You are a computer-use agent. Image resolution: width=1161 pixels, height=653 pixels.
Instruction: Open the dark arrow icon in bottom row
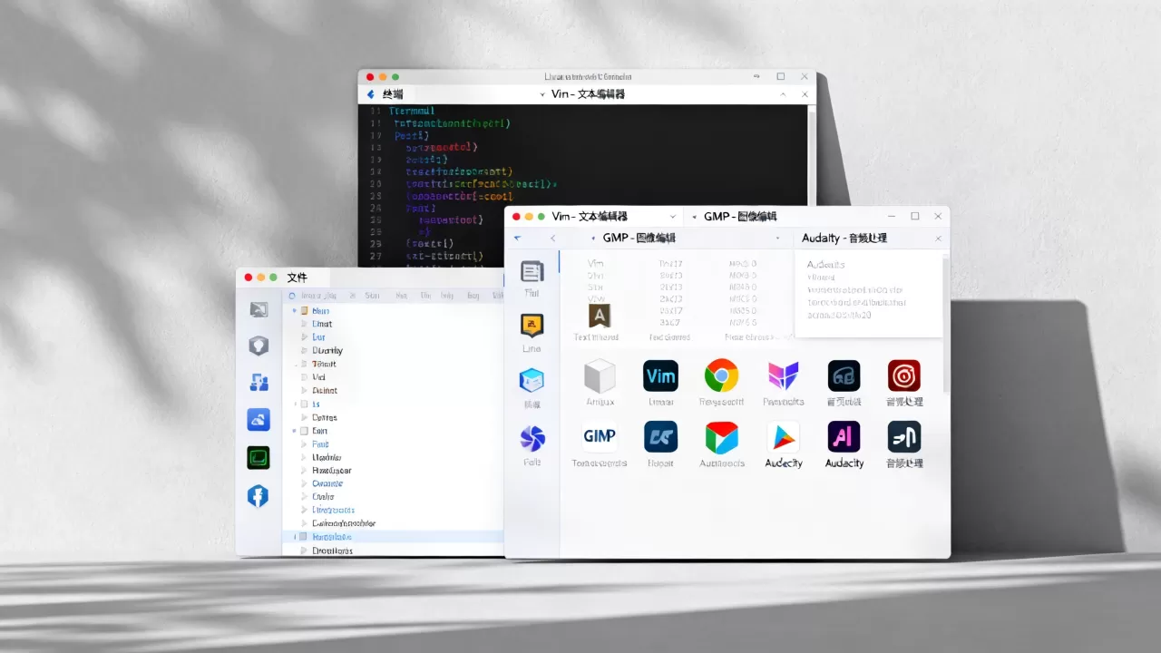[903, 436]
